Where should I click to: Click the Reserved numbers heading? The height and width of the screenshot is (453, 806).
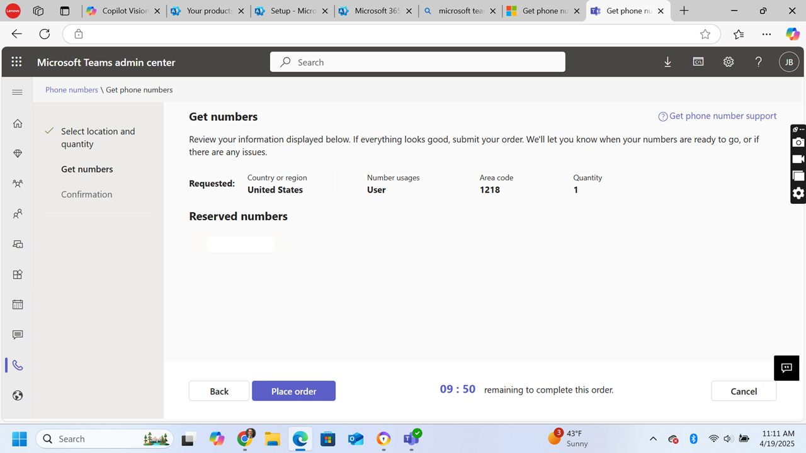[x=238, y=216]
